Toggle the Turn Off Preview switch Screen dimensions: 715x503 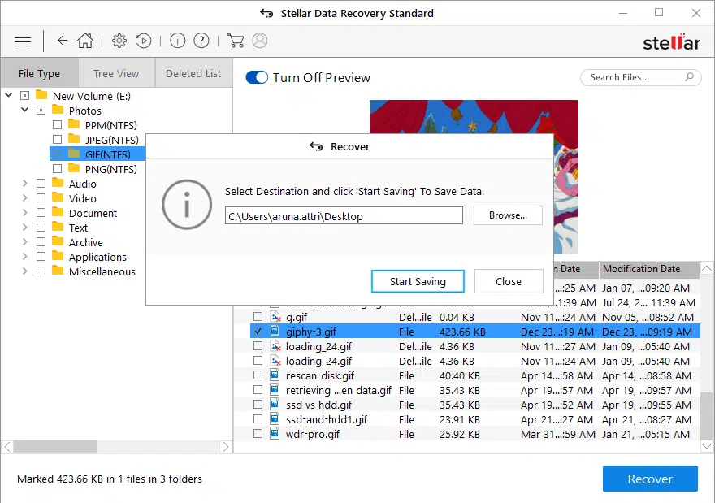click(x=257, y=77)
